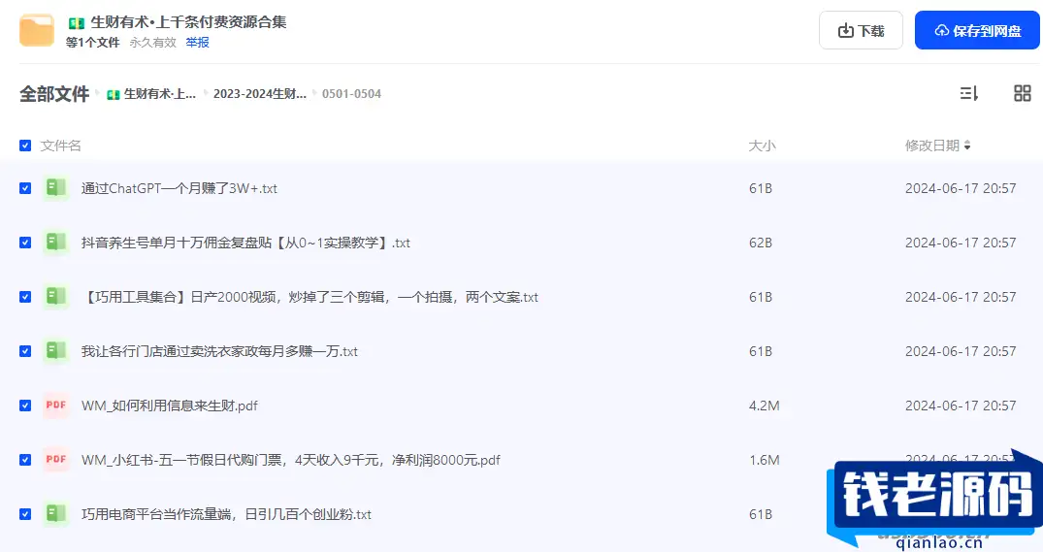This screenshot has height=552, width=1043.
Task: Uncheck 【巧用工具集合】日产2000视频 file checkbox
Action: [25, 297]
